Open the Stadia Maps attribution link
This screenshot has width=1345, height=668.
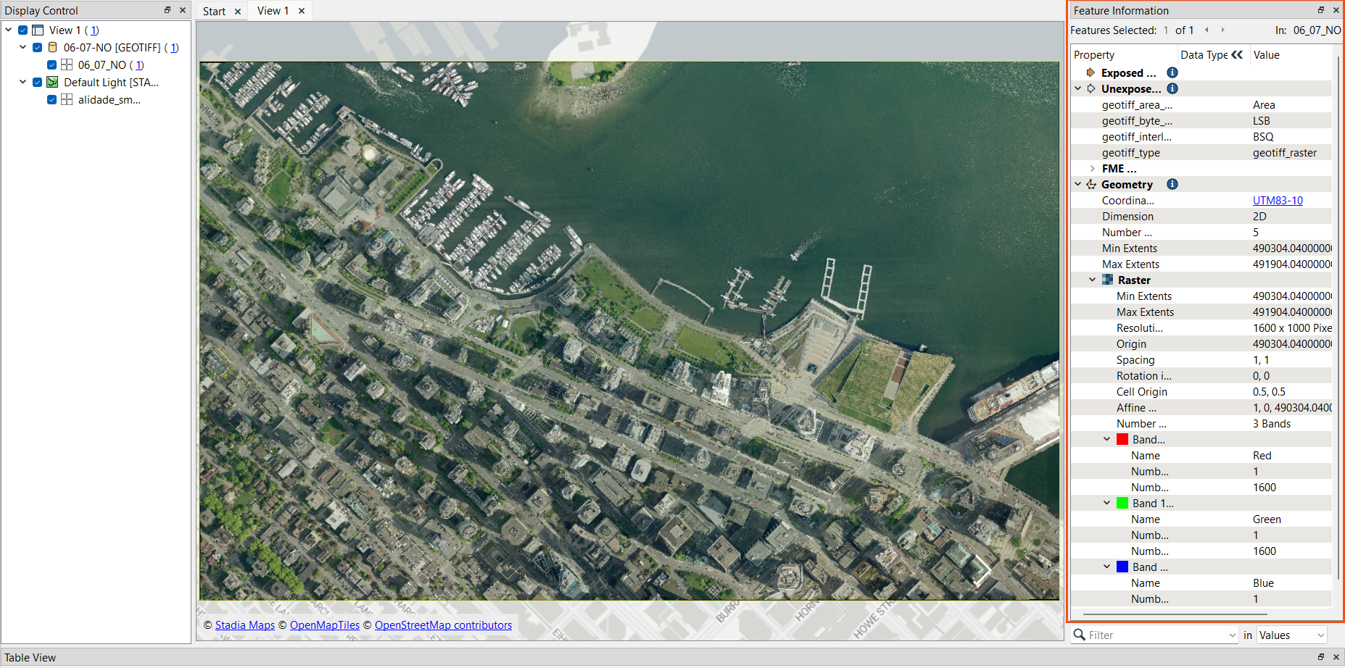245,625
